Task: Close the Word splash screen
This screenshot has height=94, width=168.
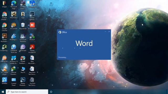Action: click(109, 31)
